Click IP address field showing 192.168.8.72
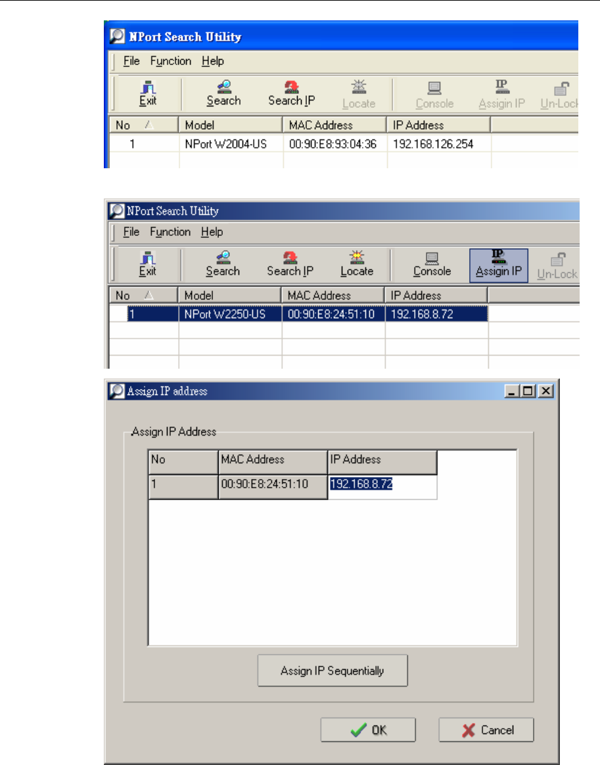Image resolution: width=600 pixels, height=765 pixels. tap(382, 486)
